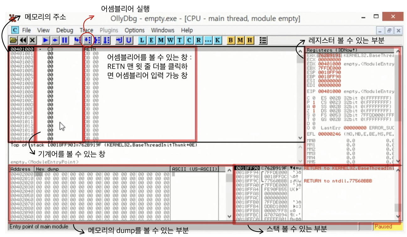Image resolution: width=407 pixels, height=237 pixels.
Task: Select EIP register value 00401000
Action: pyautogui.click(x=329, y=91)
